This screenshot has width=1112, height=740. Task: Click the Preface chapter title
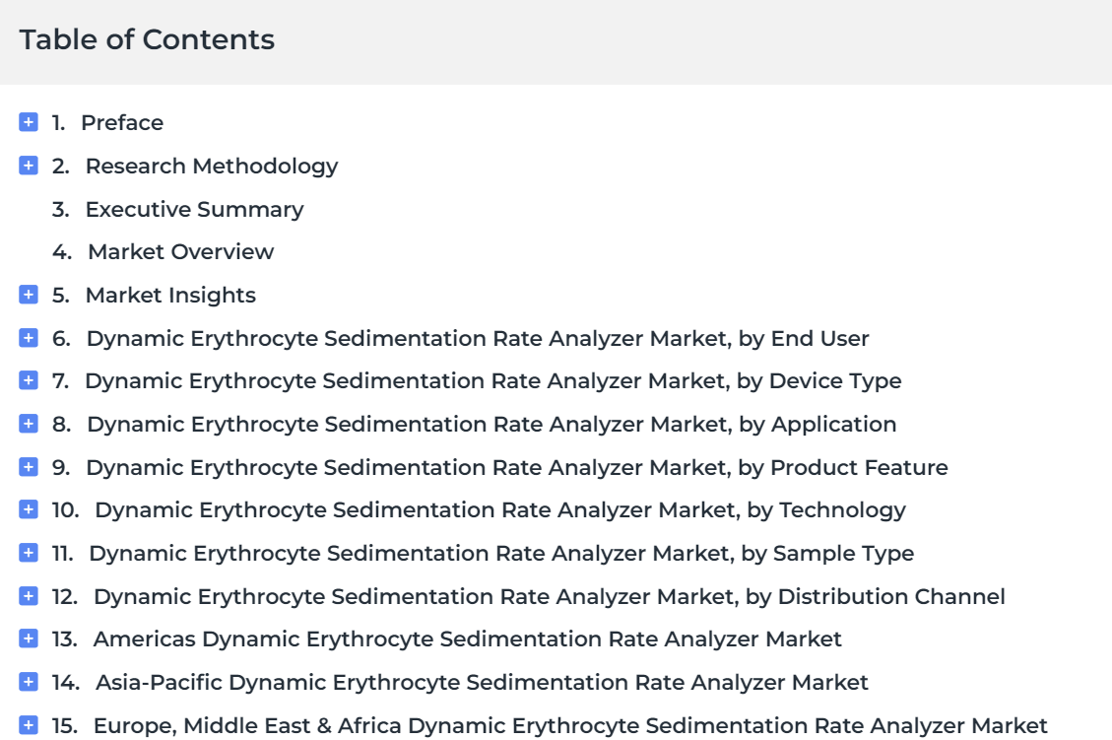click(x=122, y=123)
